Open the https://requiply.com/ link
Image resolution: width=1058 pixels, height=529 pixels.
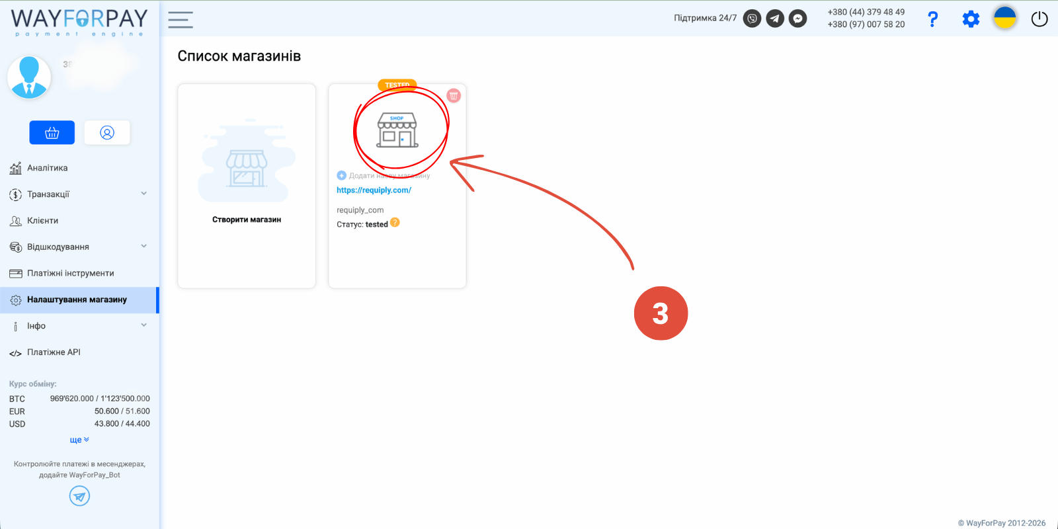(374, 190)
